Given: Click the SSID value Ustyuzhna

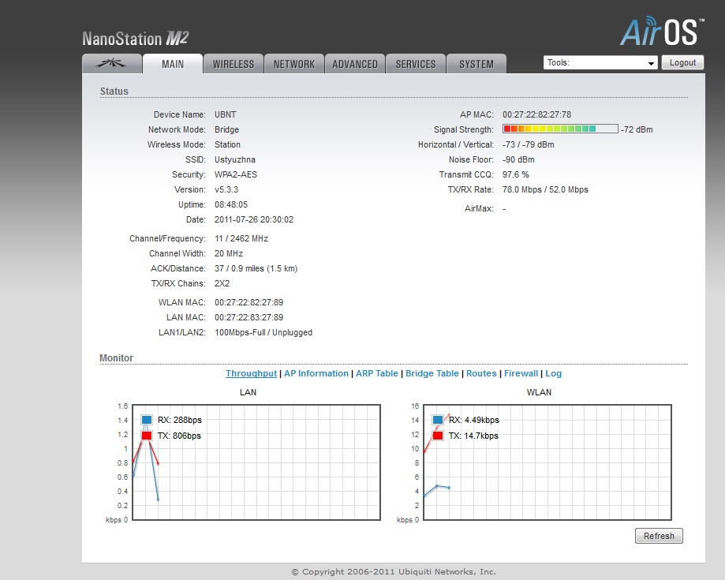Looking at the screenshot, I should tap(235, 159).
